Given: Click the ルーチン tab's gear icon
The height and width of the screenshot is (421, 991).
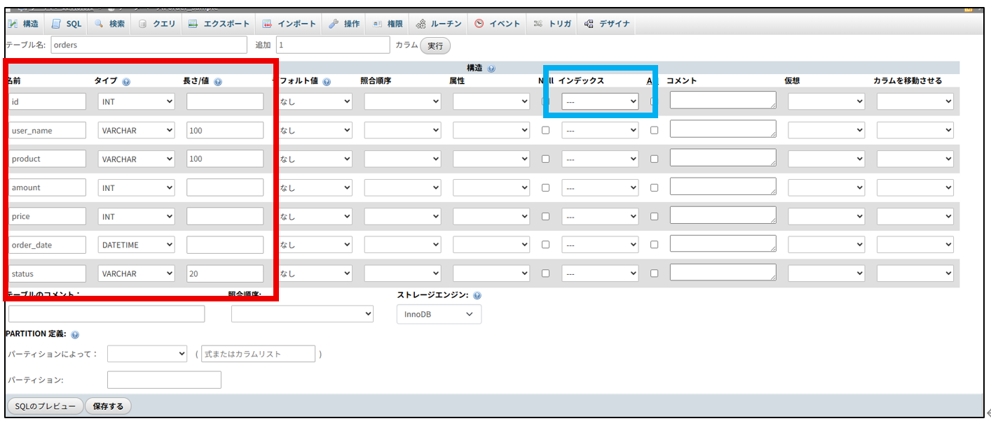Looking at the screenshot, I should tap(421, 24).
